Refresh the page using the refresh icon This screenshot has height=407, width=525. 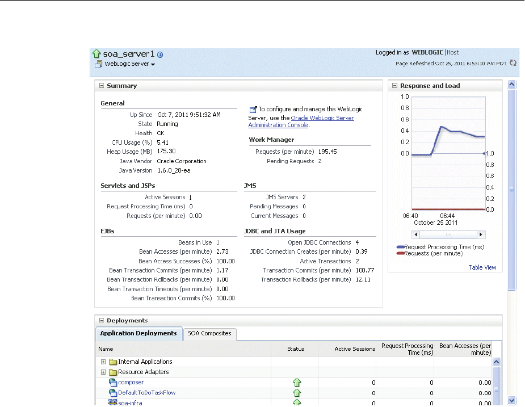513,63
